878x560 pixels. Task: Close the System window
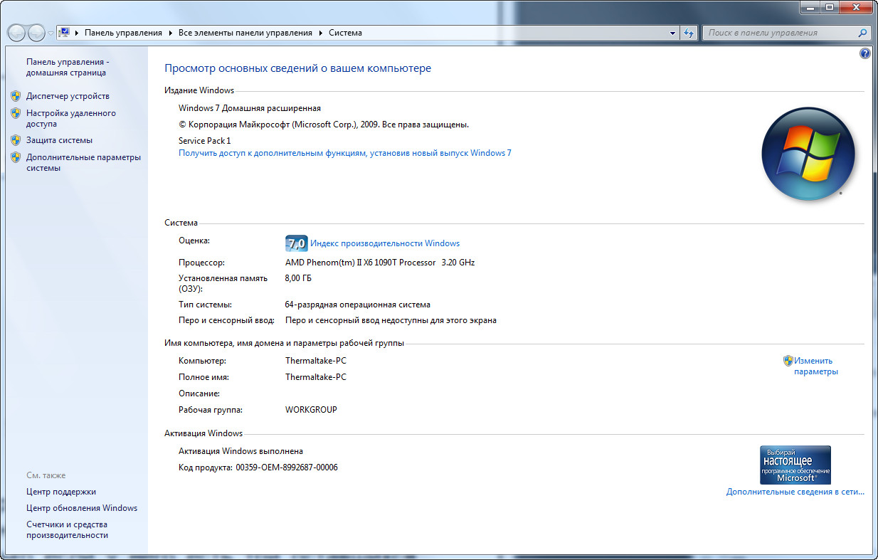click(855, 6)
